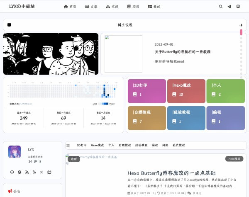Screen dimensions: 249x197
Task: Select the active pink carousel pagination bullet
Action: (x=241, y=43)
